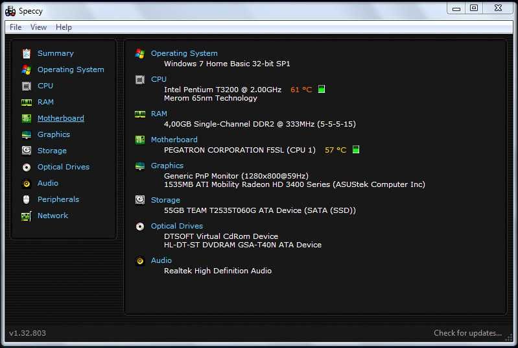This screenshot has height=348, width=518.
Task: Click the Audio heading link in summary
Action: point(161,260)
